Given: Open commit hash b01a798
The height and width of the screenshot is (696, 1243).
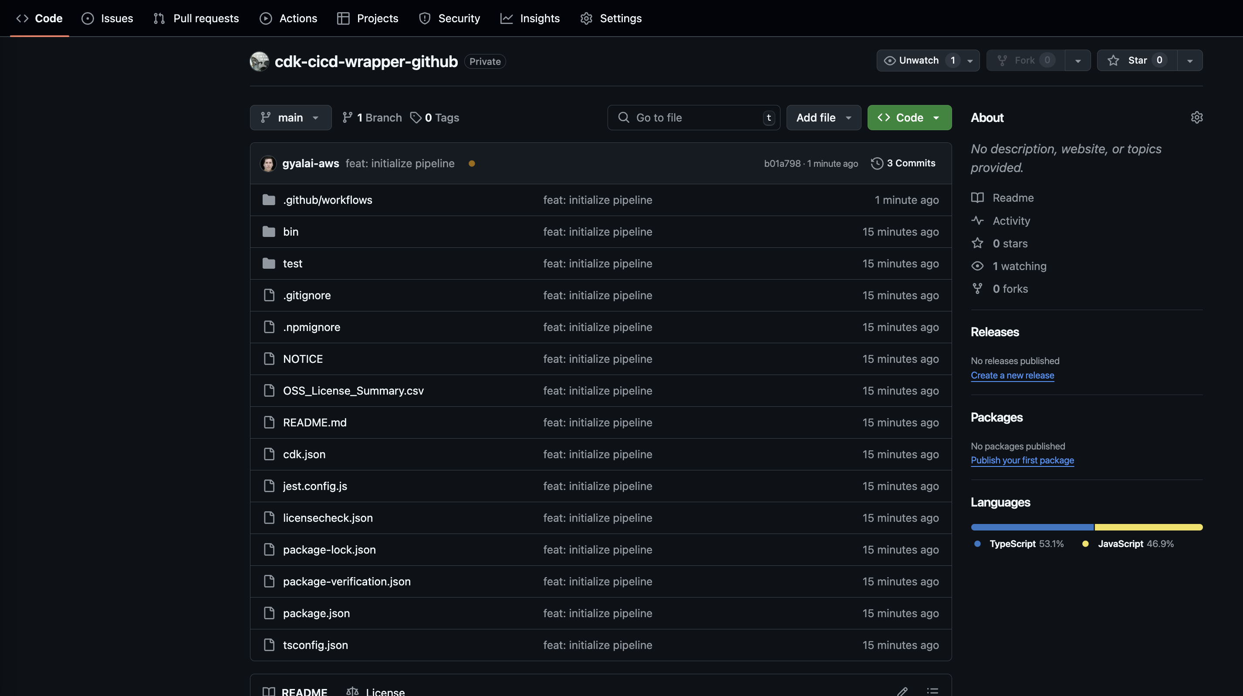Looking at the screenshot, I should click(782, 164).
